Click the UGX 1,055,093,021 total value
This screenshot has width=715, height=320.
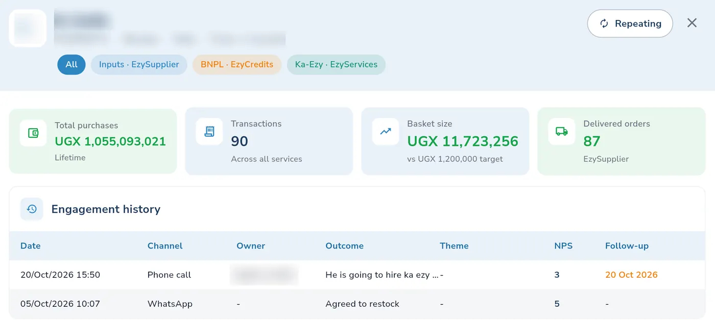tap(110, 141)
